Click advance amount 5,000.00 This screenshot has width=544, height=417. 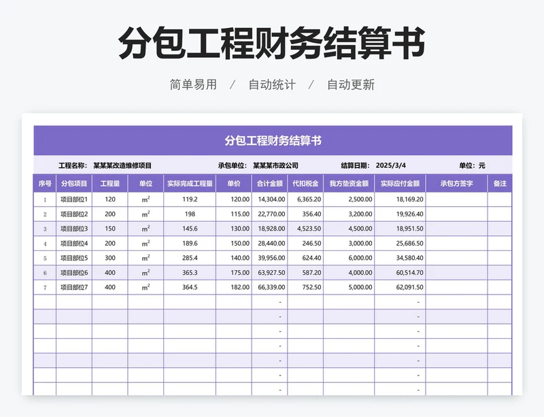point(360,287)
